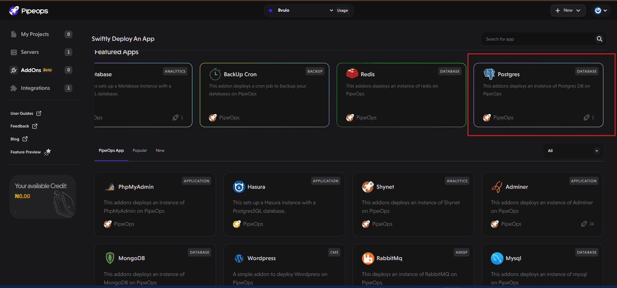Click Postgres card deployments rocket icon
Screen dimensions: 617x288
pyautogui.click(x=587, y=117)
